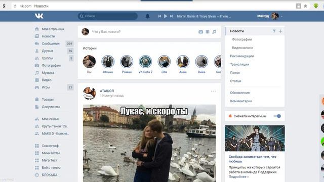Select Видеозаписи filter
This screenshot has height=182, width=324.
[242, 48]
